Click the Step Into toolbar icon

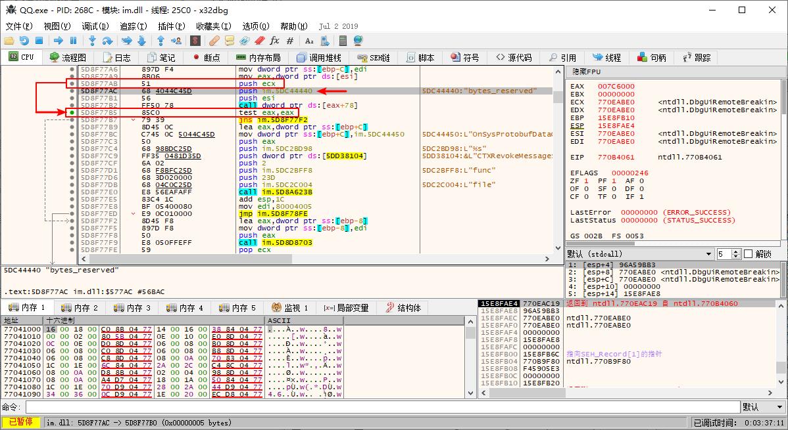tap(92, 41)
